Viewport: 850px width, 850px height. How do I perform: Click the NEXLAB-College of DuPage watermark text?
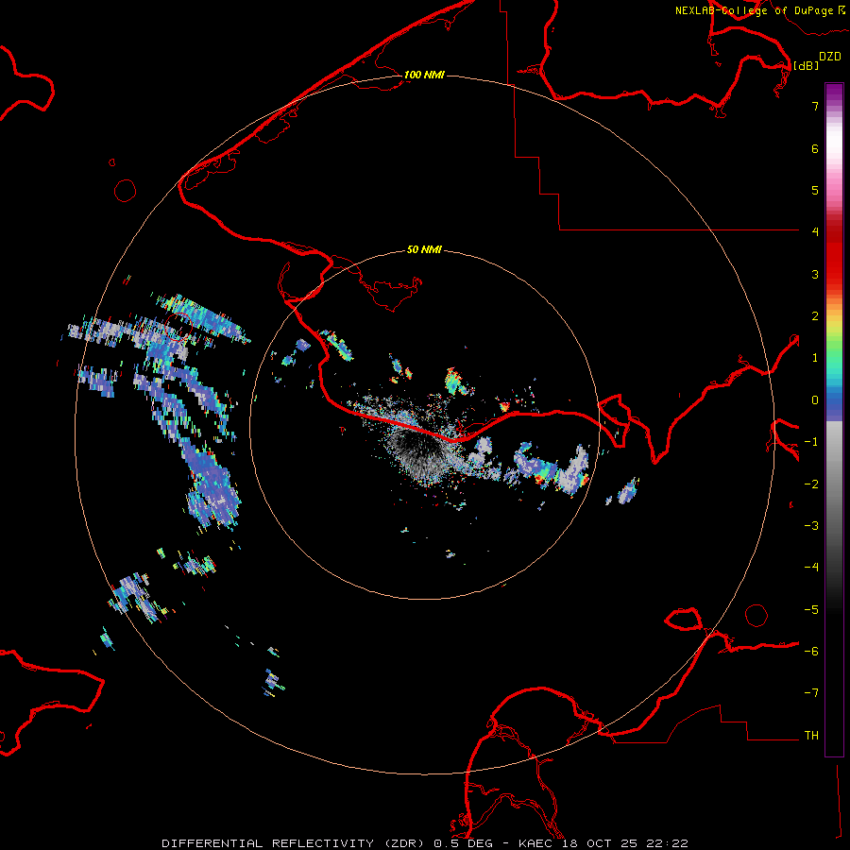[x=759, y=10]
